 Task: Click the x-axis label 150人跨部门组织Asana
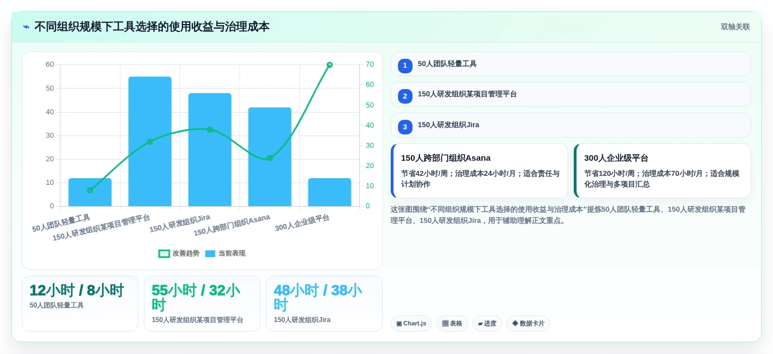(232, 225)
